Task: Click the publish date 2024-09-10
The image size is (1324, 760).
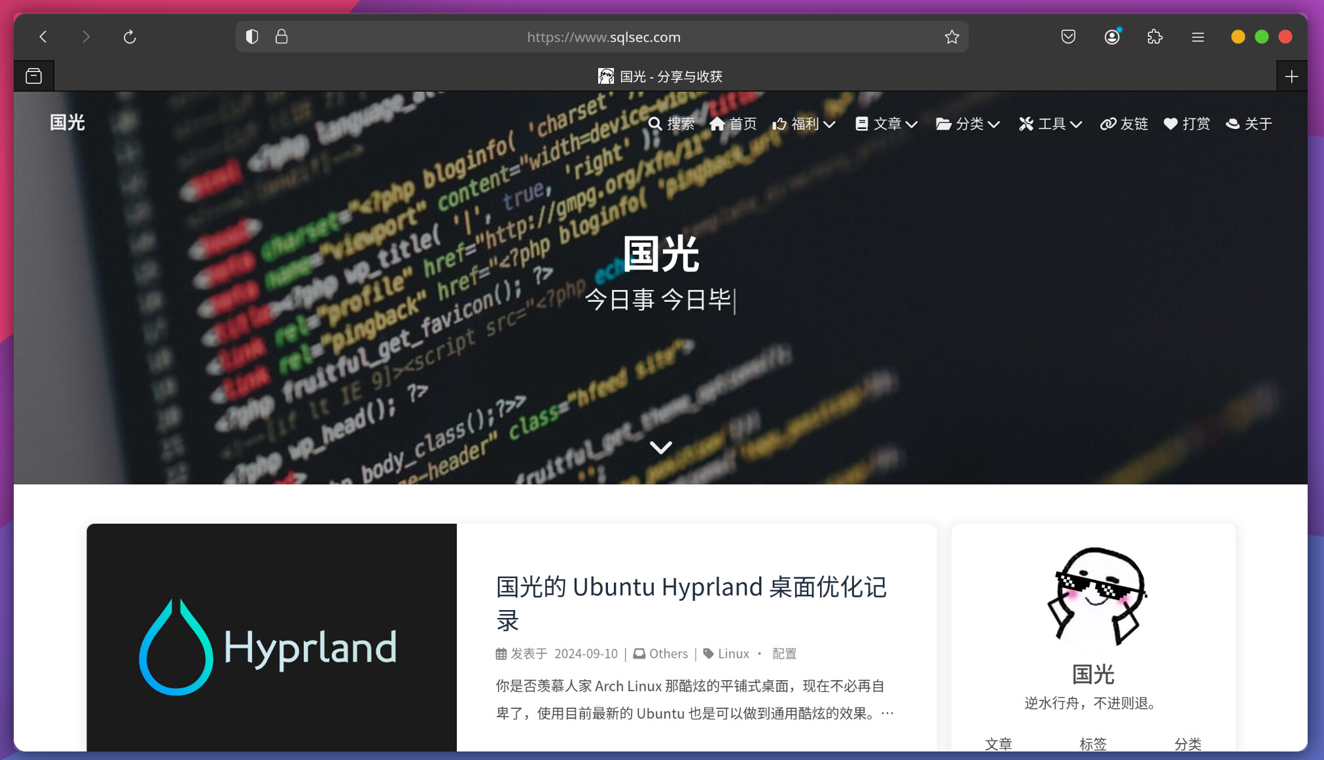Action: (586, 653)
